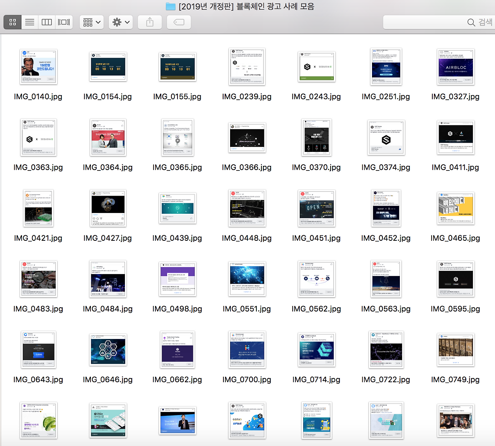Select the IMG_0563.jpg thumbnail
The height and width of the screenshot is (446, 495).
point(386,279)
